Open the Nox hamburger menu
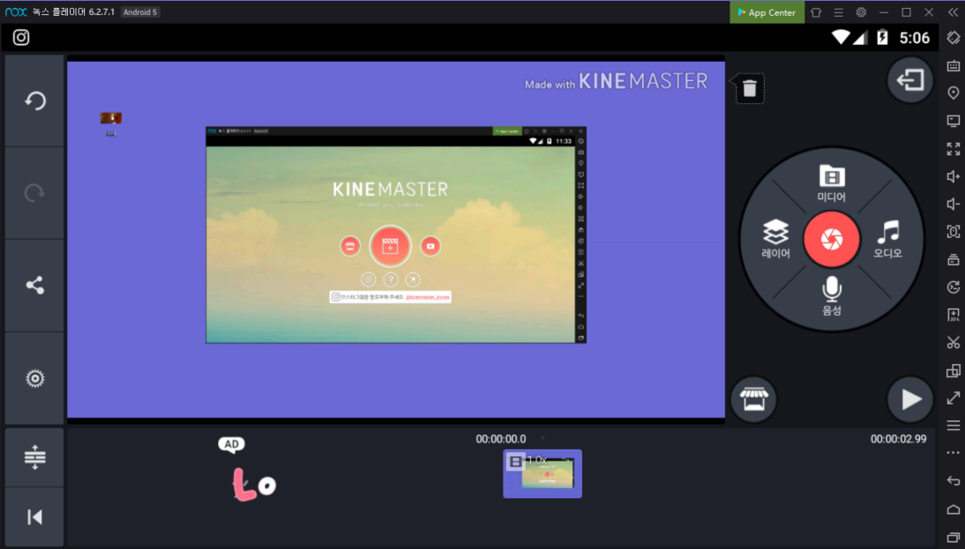Viewport: 965px width, 549px height. (838, 12)
